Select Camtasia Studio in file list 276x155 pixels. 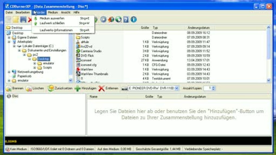coord(91,51)
